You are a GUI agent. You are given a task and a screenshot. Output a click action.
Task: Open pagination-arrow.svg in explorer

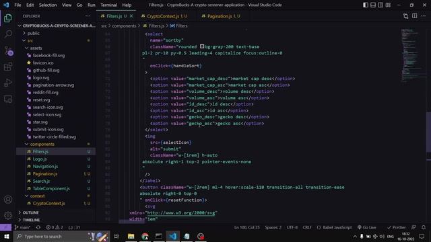tap(53, 85)
